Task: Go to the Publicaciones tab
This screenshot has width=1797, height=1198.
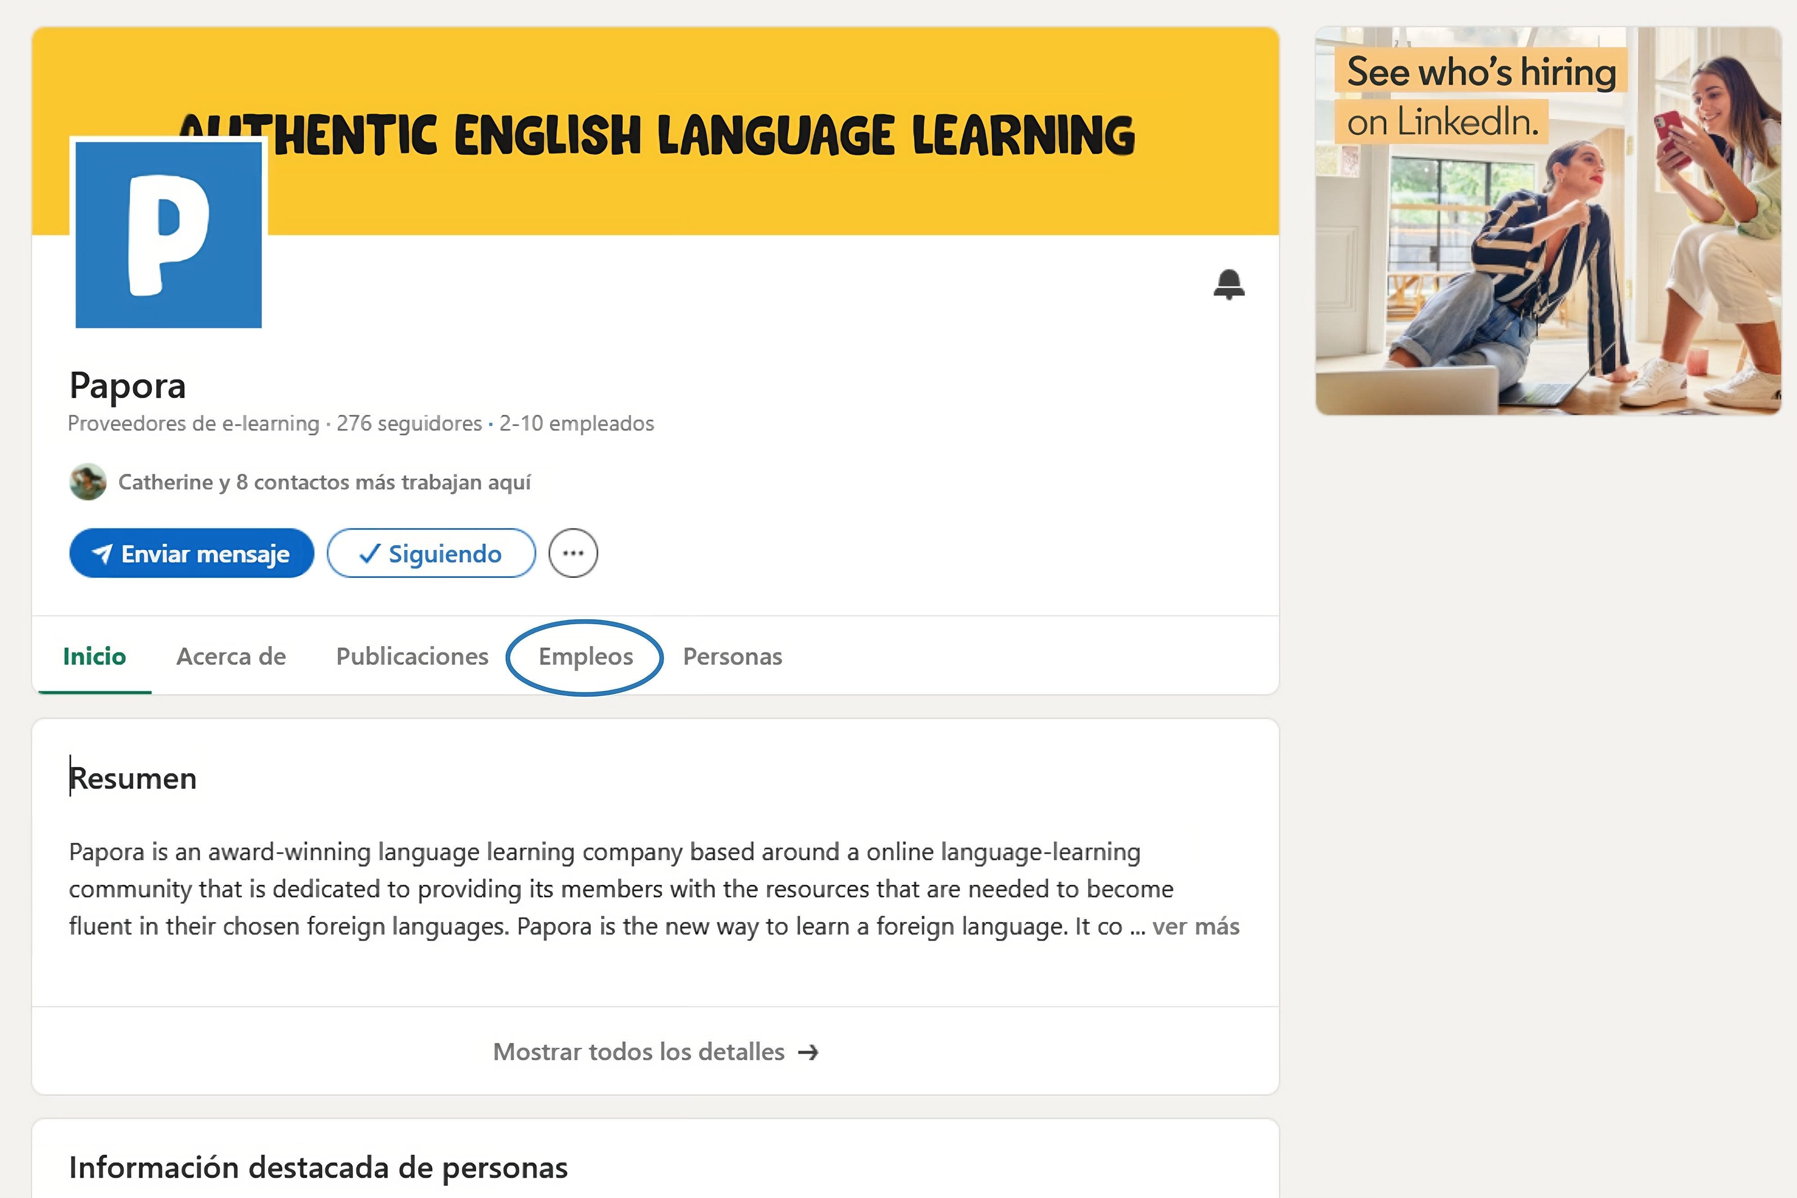Action: click(x=412, y=657)
